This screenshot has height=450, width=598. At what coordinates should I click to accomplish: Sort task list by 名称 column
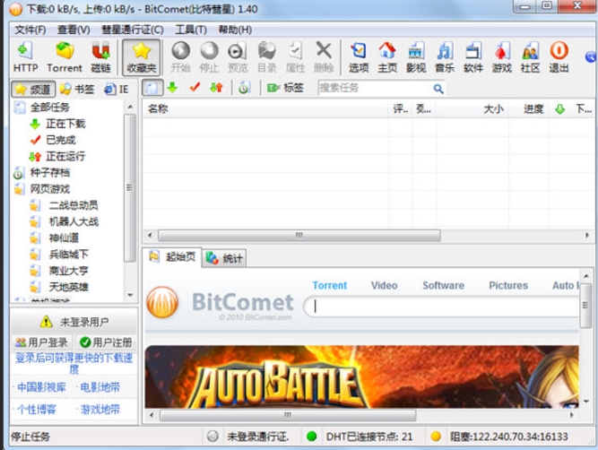pyautogui.click(x=265, y=109)
